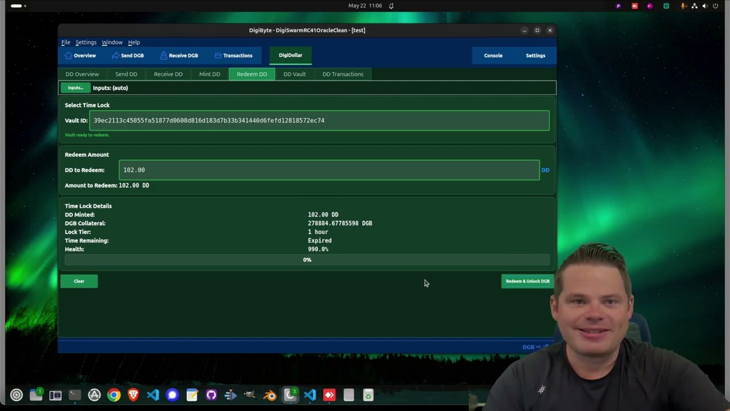The height and width of the screenshot is (411, 730).
Task: Click the purple P tray icon
Action: (x=618, y=6)
